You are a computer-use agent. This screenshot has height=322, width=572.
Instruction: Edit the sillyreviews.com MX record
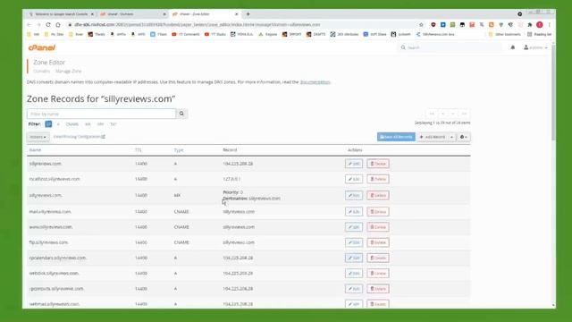pyautogui.click(x=354, y=195)
